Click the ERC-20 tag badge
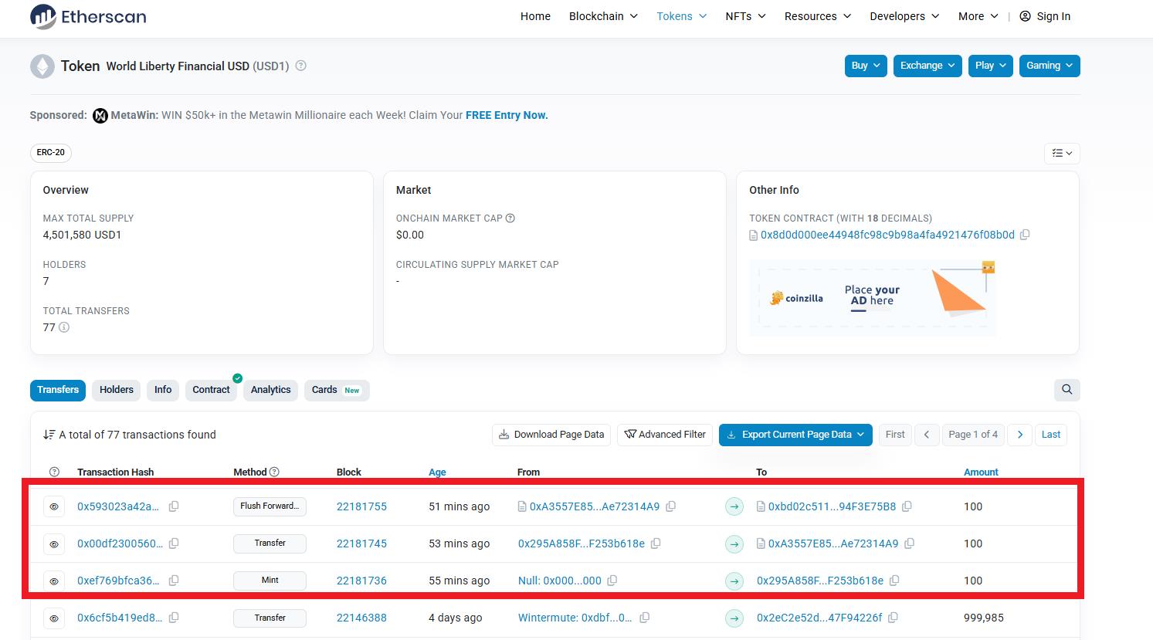Viewport: 1153px width, 640px height. [51, 153]
